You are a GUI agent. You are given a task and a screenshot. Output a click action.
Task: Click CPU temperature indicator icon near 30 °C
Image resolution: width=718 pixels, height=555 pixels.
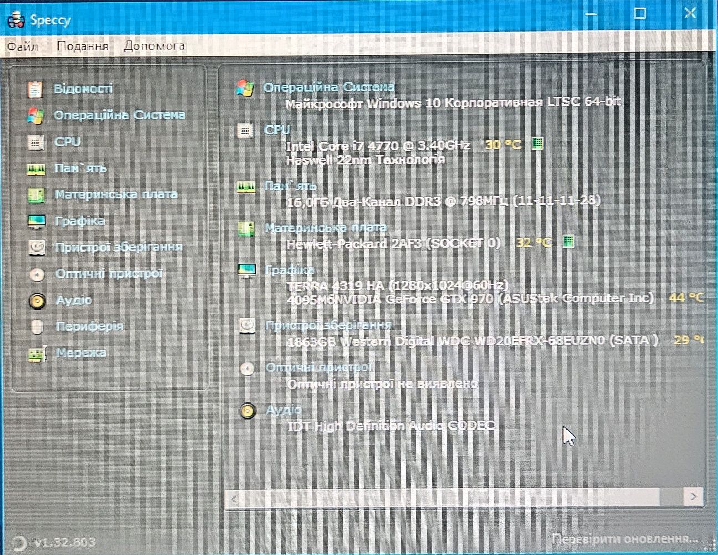click(537, 144)
